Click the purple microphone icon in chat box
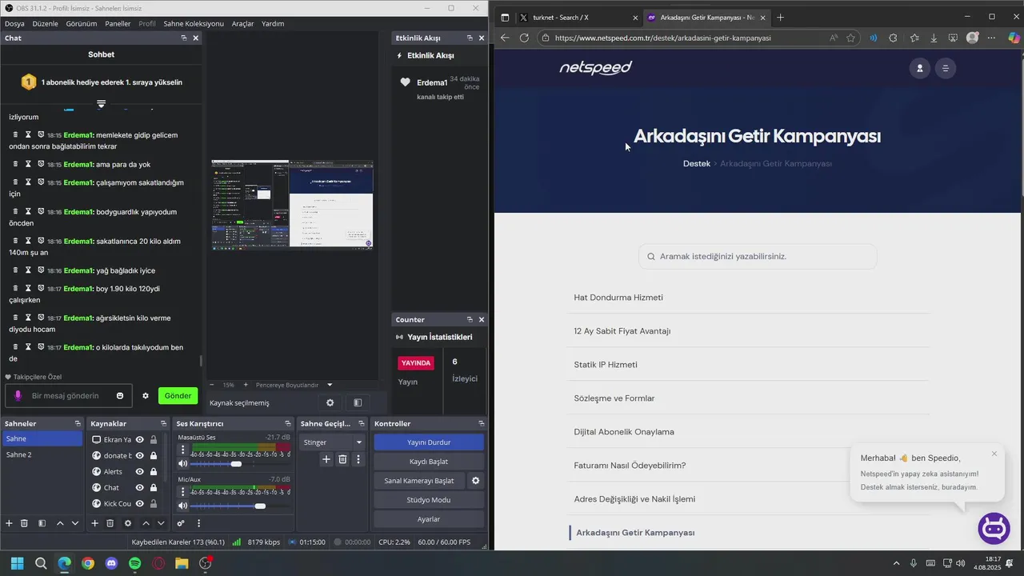 18,395
